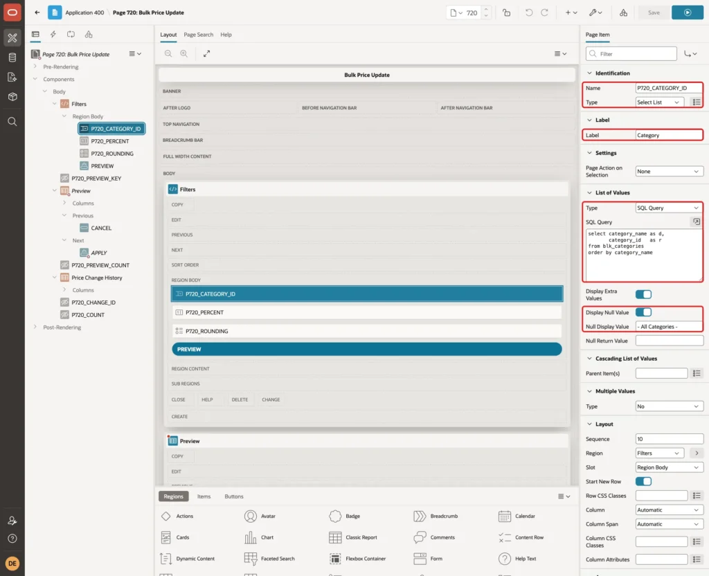Click the property Filter search field
The height and width of the screenshot is (576, 709).
(x=631, y=54)
